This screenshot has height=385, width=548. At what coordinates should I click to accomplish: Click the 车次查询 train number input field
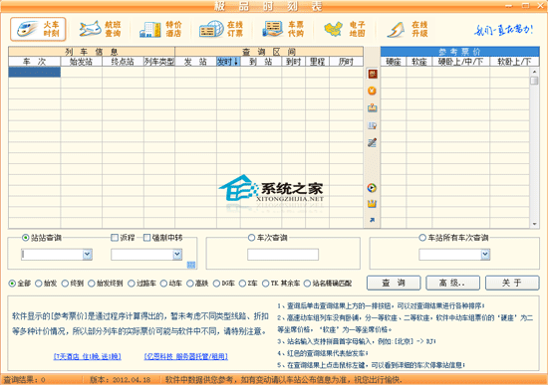(x=283, y=255)
